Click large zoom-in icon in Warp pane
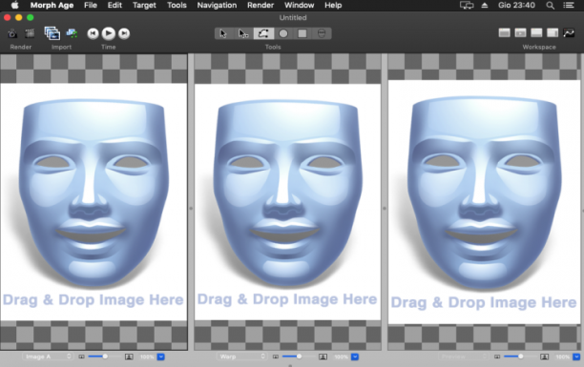 323,357
